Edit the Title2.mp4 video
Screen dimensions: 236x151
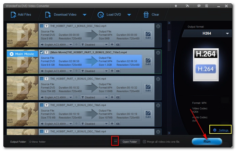click(148, 35)
